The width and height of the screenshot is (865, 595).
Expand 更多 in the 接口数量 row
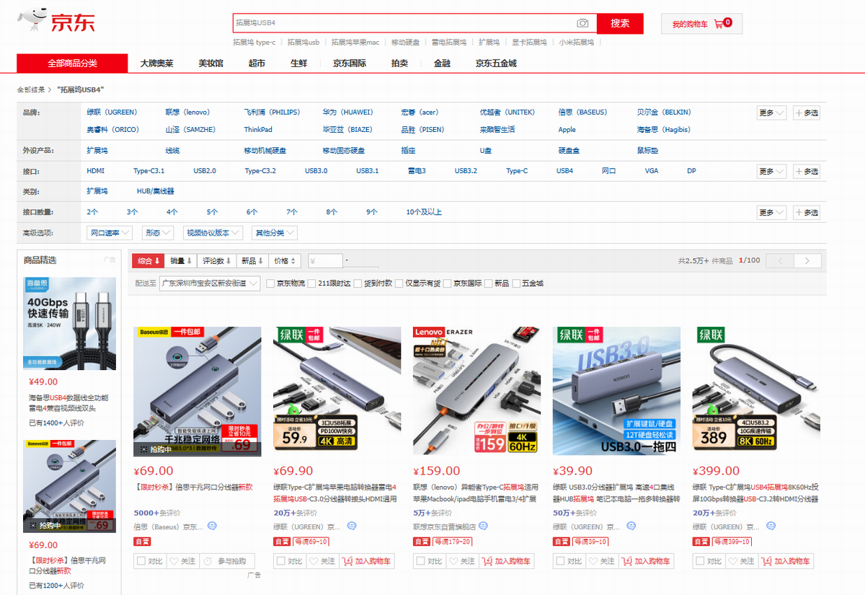pyautogui.click(x=771, y=213)
